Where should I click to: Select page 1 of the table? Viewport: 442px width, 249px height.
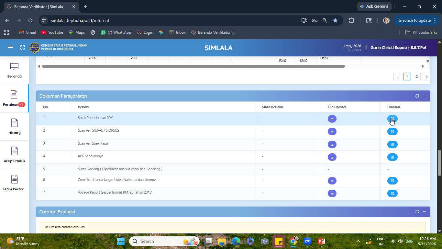click(x=407, y=77)
